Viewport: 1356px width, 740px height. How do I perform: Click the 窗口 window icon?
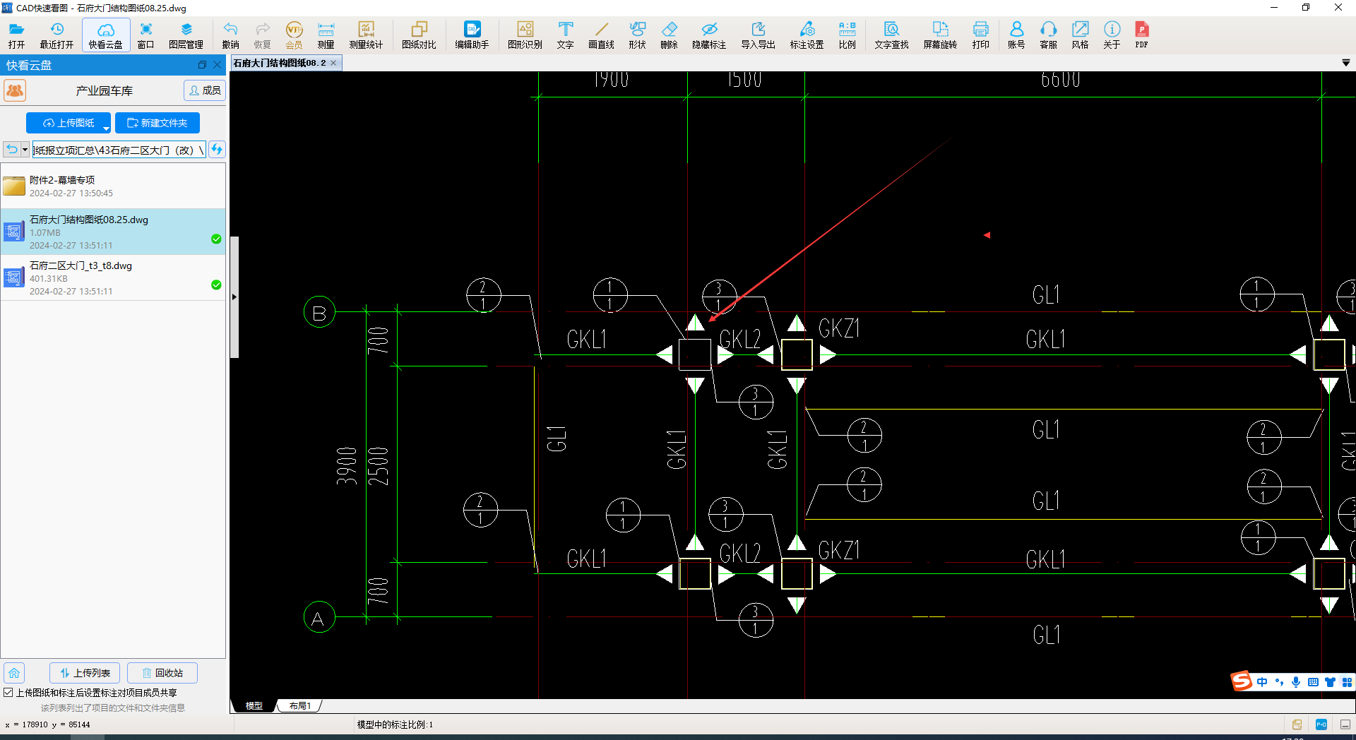pyautogui.click(x=145, y=35)
